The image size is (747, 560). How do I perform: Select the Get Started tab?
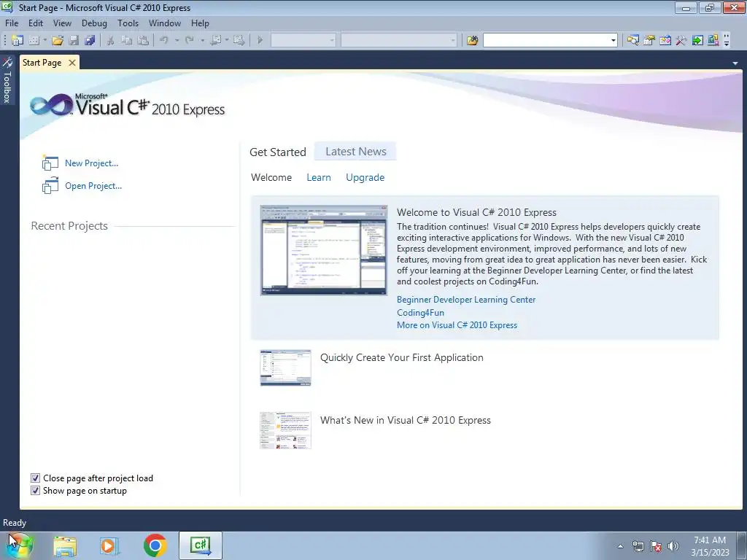click(x=278, y=152)
